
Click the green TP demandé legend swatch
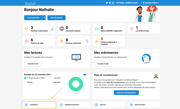pos(25,78)
